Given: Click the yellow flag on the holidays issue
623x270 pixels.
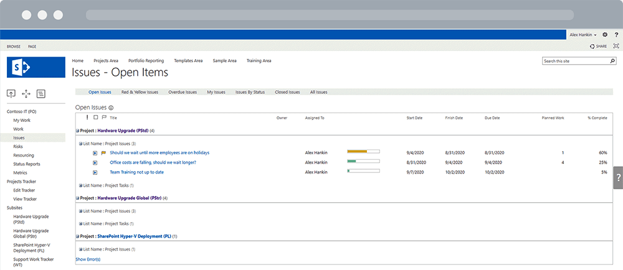Looking at the screenshot, I should [103, 152].
